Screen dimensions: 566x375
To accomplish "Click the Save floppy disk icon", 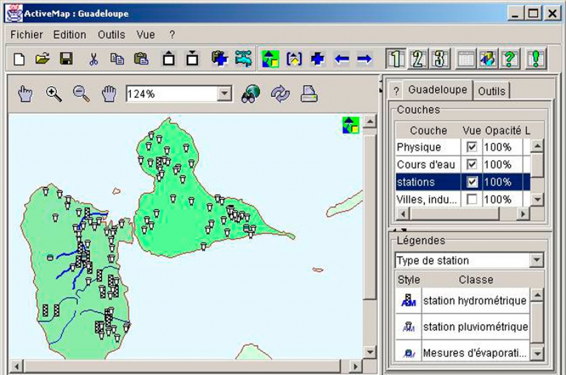I will [66, 59].
